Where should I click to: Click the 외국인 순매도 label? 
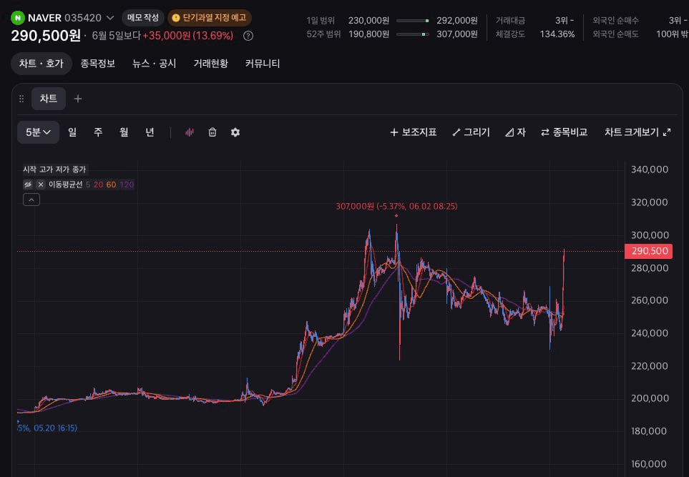pyautogui.click(x=615, y=34)
